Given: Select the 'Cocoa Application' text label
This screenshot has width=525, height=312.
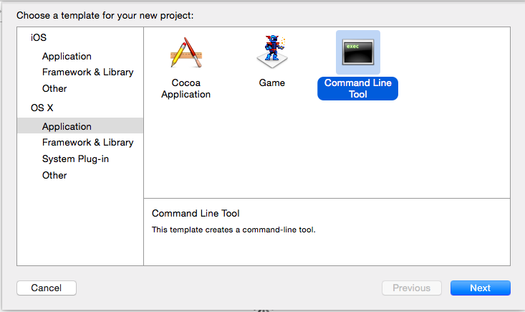Looking at the screenshot, I should tap(186, 88).
